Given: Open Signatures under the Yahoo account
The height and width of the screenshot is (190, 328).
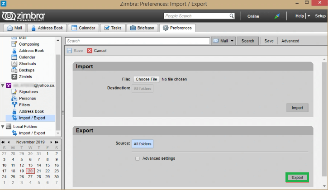Looking at the screenshot, I should pyautogui.click(x=29, y=92).
